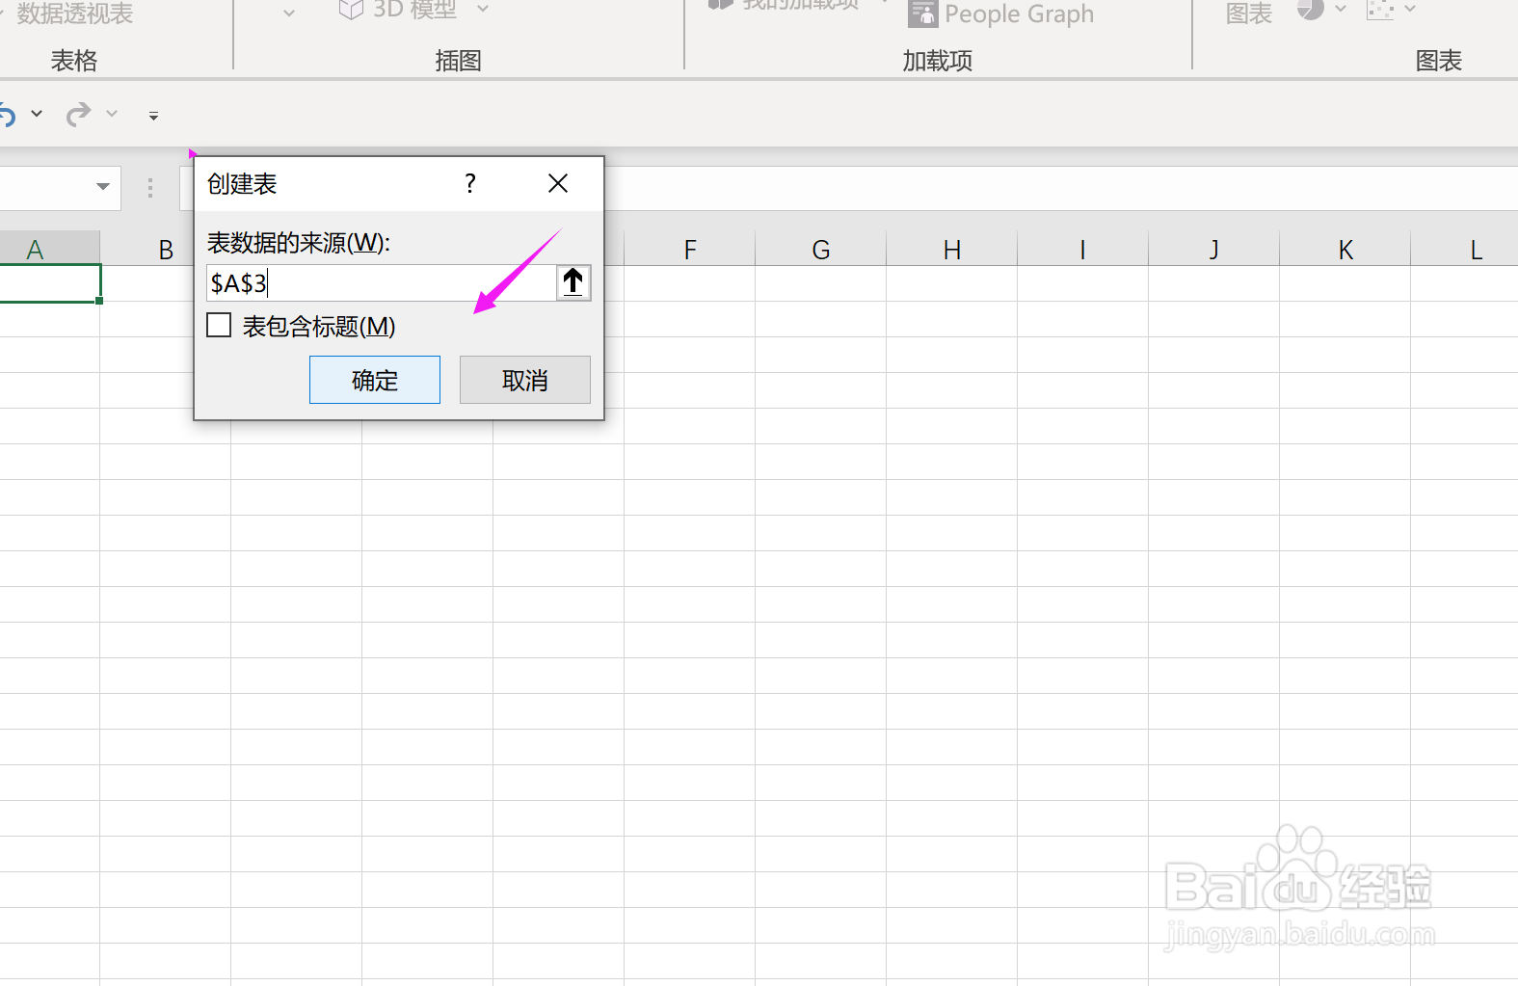
Task: Click the 3D 模型 button
Action: tap(398, 10)
